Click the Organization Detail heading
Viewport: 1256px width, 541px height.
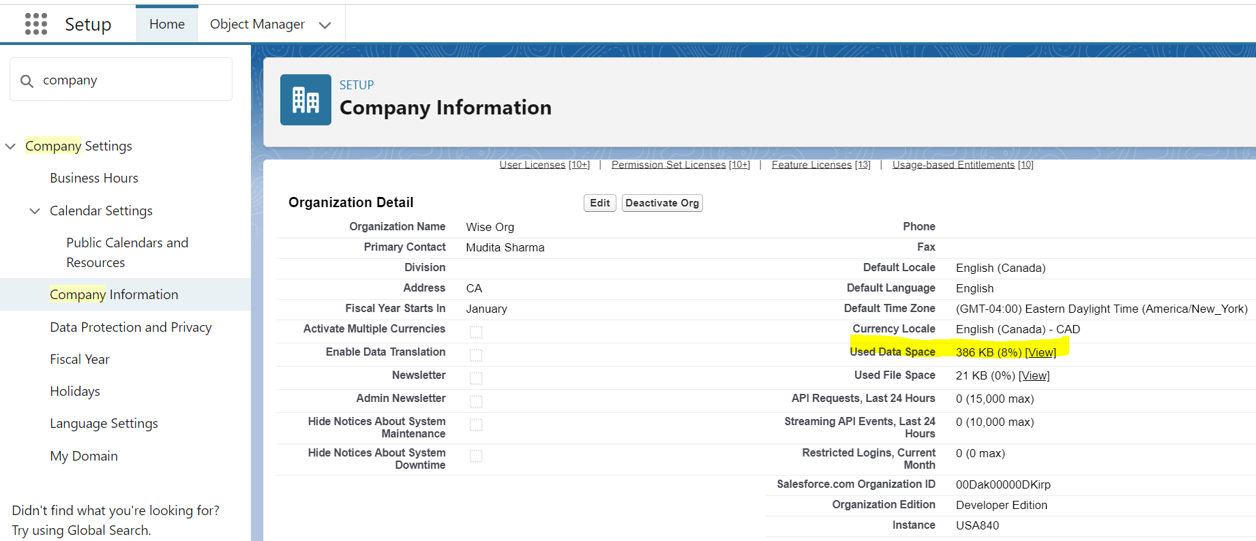click(350, 202)
